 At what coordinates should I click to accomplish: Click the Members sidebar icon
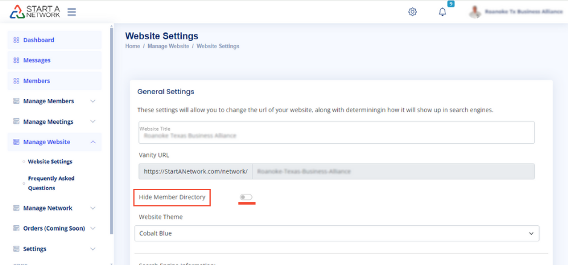16,81
